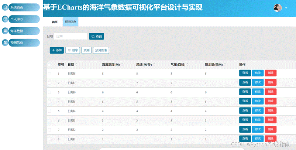Click 修改 for row 日期2
This screenshot has width=296, height=150.
[x=258, y=129]
